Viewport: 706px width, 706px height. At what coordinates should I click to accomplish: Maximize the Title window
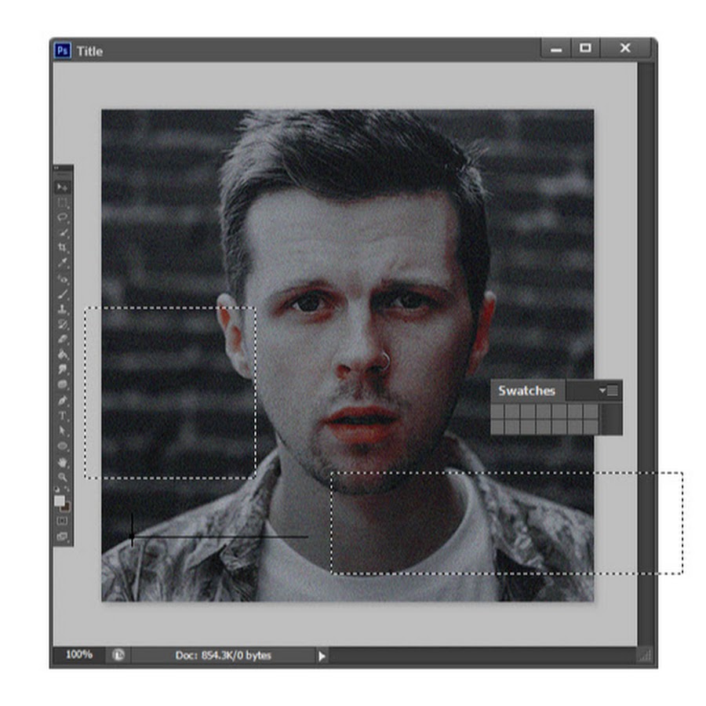585,48
